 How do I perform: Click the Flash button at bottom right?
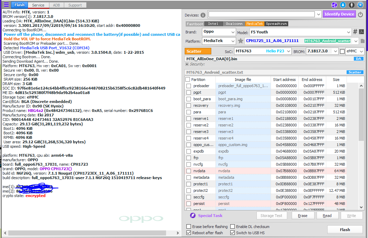345,230
